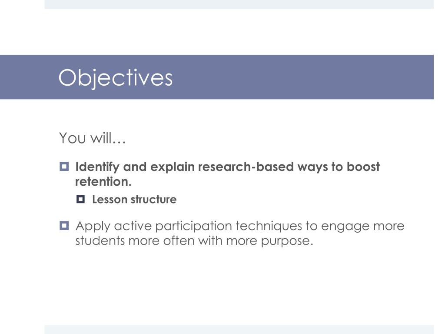This screenshot has height=334, width=445.
Task: Click the "You will…" text line
Action: (x=92, y=138)
